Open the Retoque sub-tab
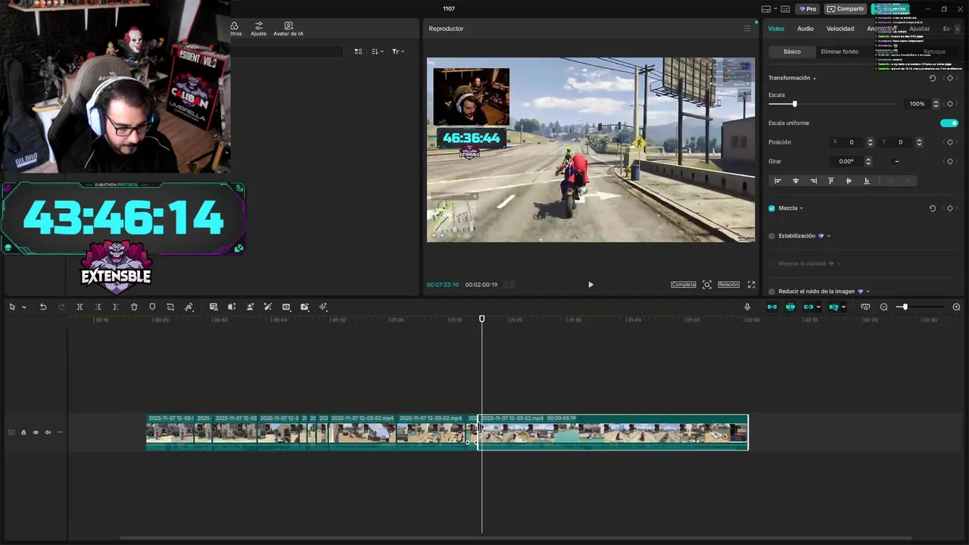Screen dimensions: 969x545 [x=935, y=51]
